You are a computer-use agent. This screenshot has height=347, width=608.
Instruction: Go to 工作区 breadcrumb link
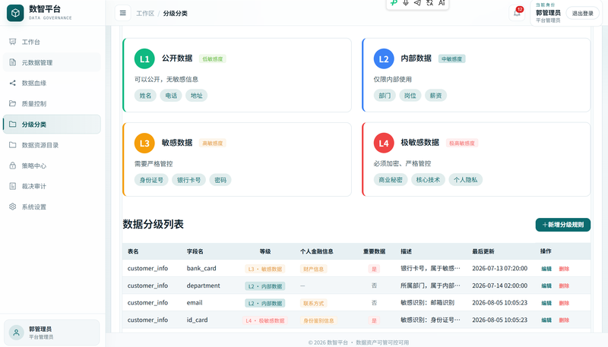145,13
